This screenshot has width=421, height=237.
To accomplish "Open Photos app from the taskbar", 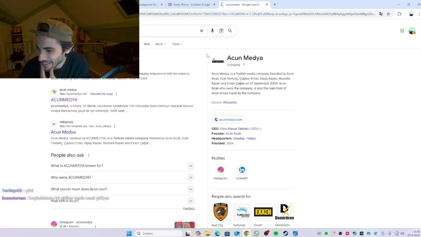I will click(295, 233).
